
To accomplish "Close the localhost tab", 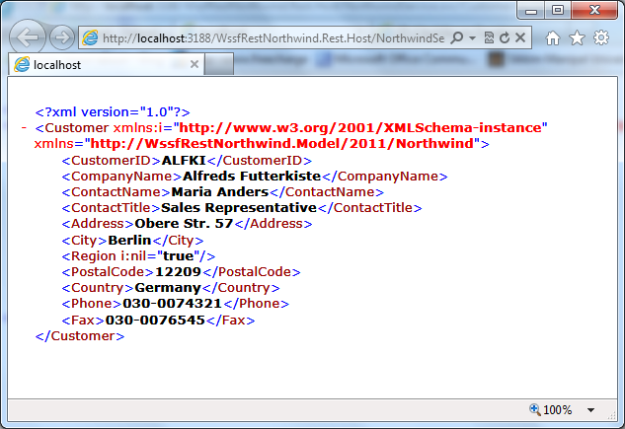I will coord(195,64).
